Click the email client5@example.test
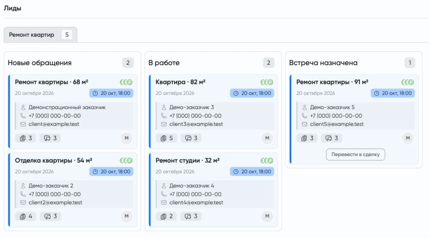The height and width of the screenshot is (238, 429). 337,124
